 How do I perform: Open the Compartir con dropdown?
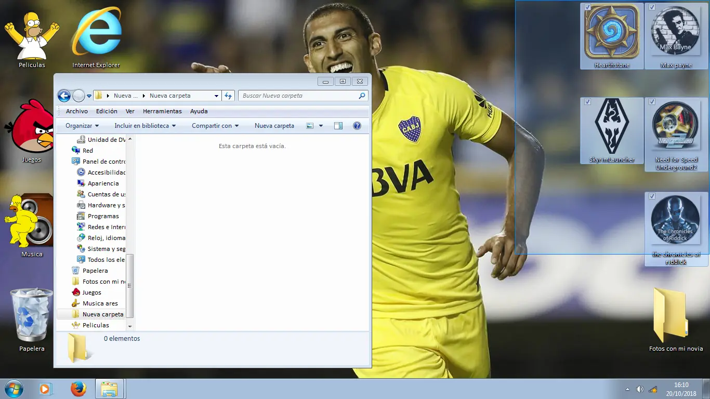point(215,126)
